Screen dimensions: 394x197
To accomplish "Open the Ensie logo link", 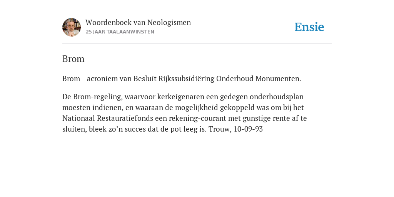I will click(309, 27).
